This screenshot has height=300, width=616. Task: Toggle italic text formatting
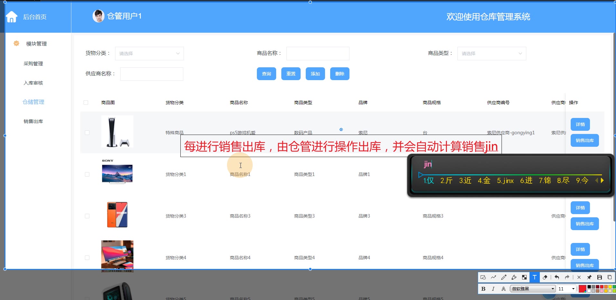tap(493, 289)
